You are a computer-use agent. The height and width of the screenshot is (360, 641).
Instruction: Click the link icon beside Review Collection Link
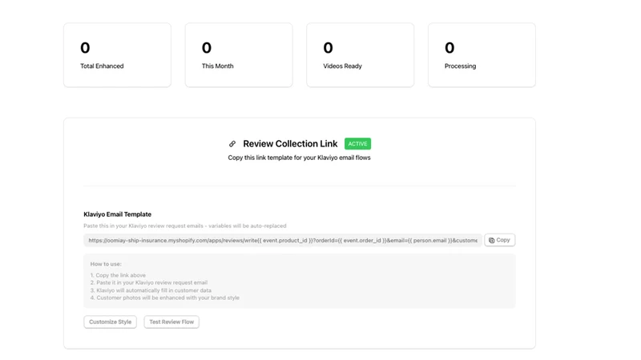coord(232,144)
